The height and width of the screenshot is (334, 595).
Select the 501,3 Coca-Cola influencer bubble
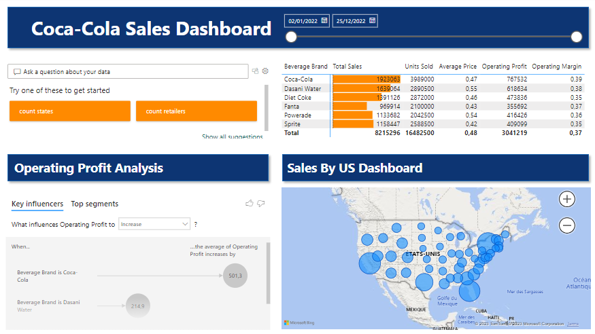point(235,275)
